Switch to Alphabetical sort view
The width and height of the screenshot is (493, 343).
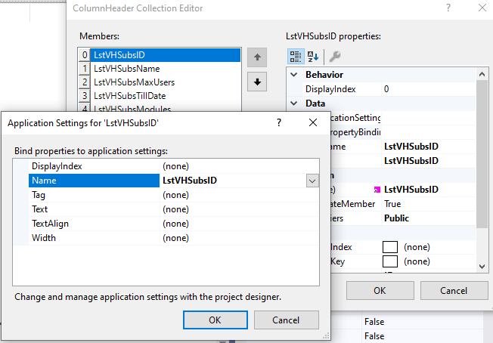[x=313, y=56]
